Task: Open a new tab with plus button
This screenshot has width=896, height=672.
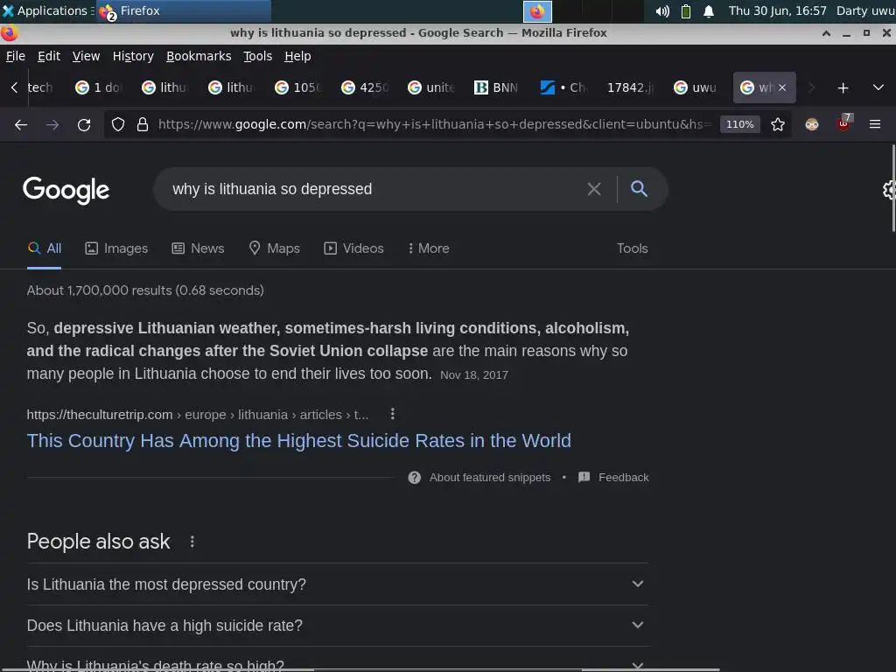Action: [843, 88]
